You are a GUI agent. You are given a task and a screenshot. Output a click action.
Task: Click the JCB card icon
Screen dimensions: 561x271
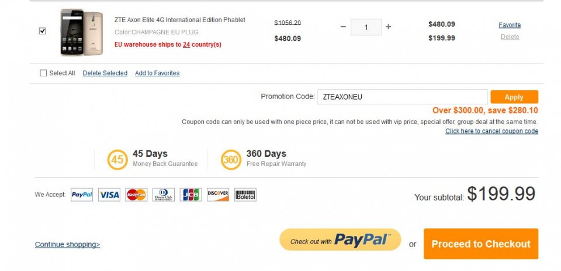pos(191,195)
